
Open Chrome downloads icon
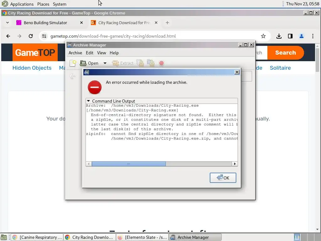[279, 36]
